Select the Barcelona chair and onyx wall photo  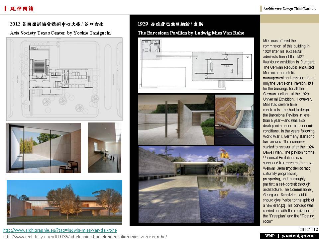tap(234, 120)
